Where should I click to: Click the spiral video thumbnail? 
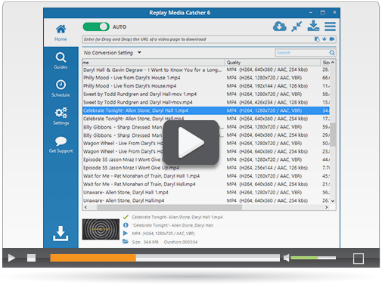[x=101, y=229]
